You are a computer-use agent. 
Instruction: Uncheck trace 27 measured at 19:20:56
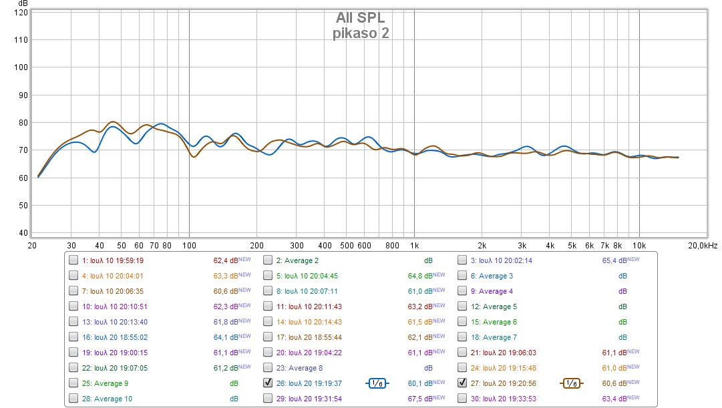(x=462, y=383)
